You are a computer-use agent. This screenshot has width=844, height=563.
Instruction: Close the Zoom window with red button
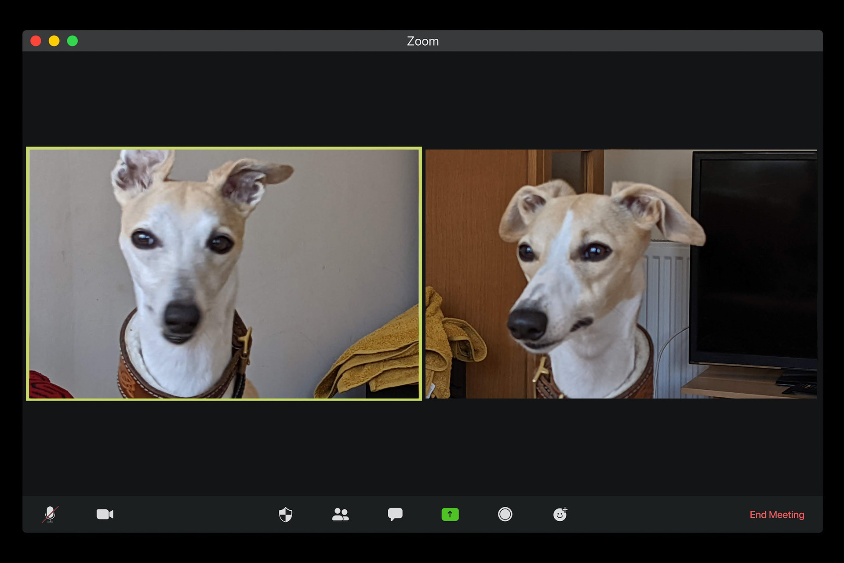tap(36, 41)
